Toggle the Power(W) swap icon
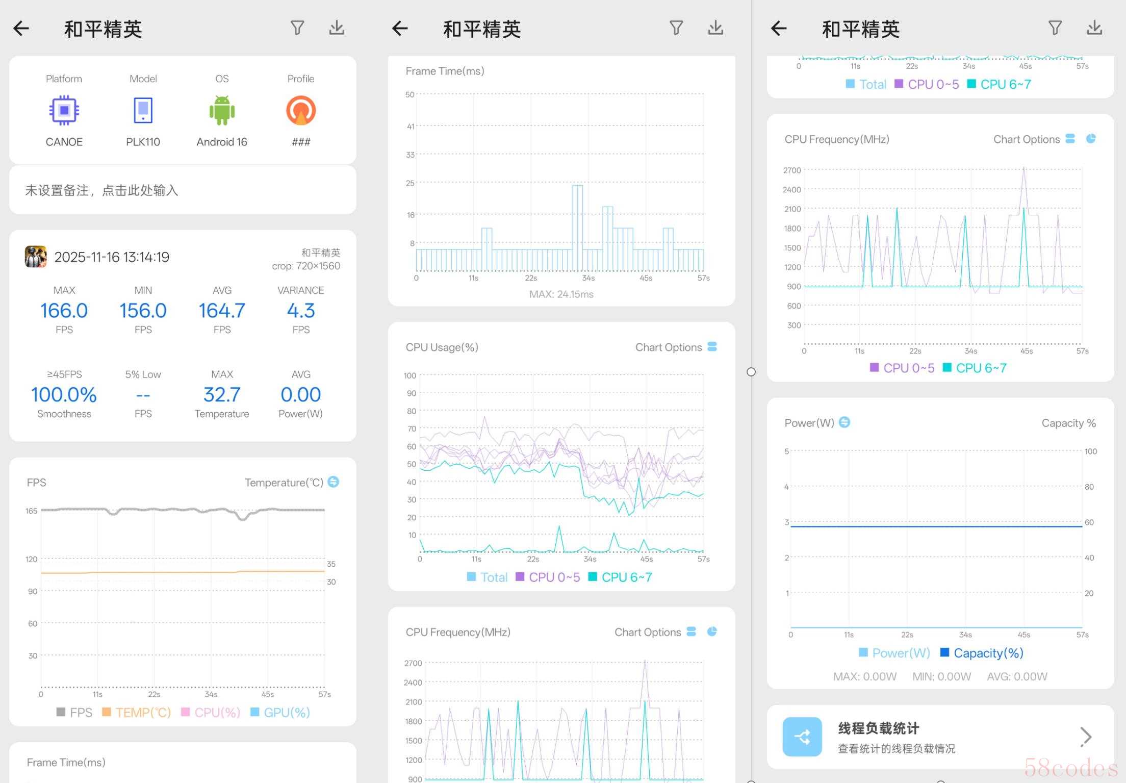 tap(844, 422)
